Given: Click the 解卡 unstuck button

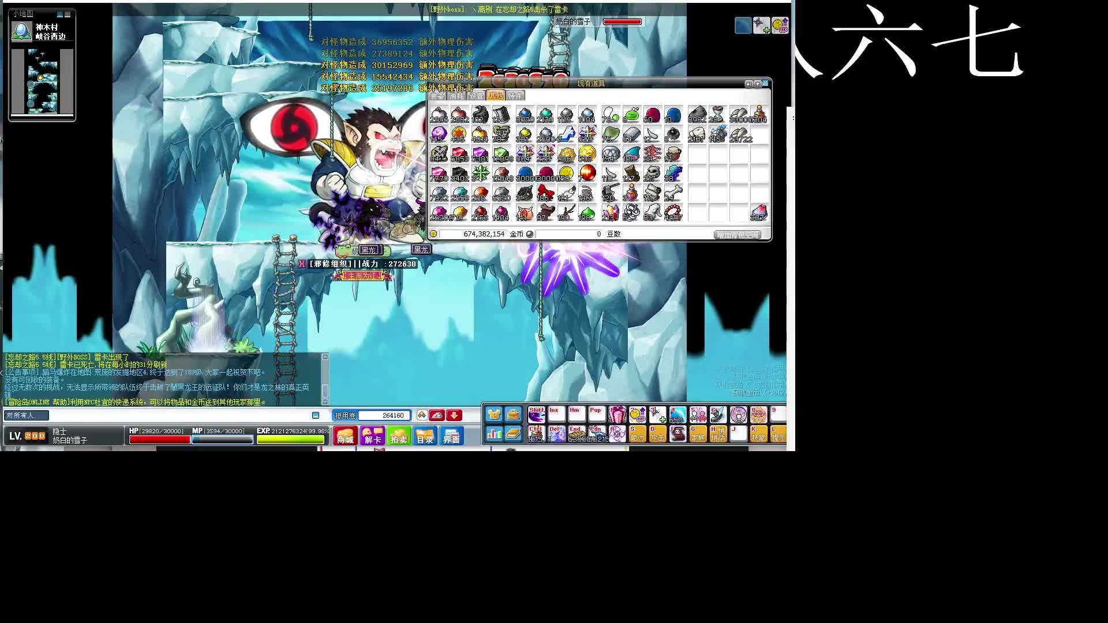Looking at the screenshot, I should coord(372,436).
